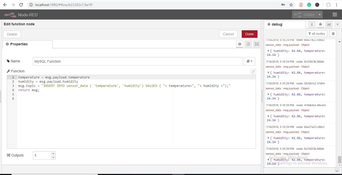Open the sidebar tab list dropdown arrow
Viewport: 342px width, 175px height.
(x=337, y=24)
